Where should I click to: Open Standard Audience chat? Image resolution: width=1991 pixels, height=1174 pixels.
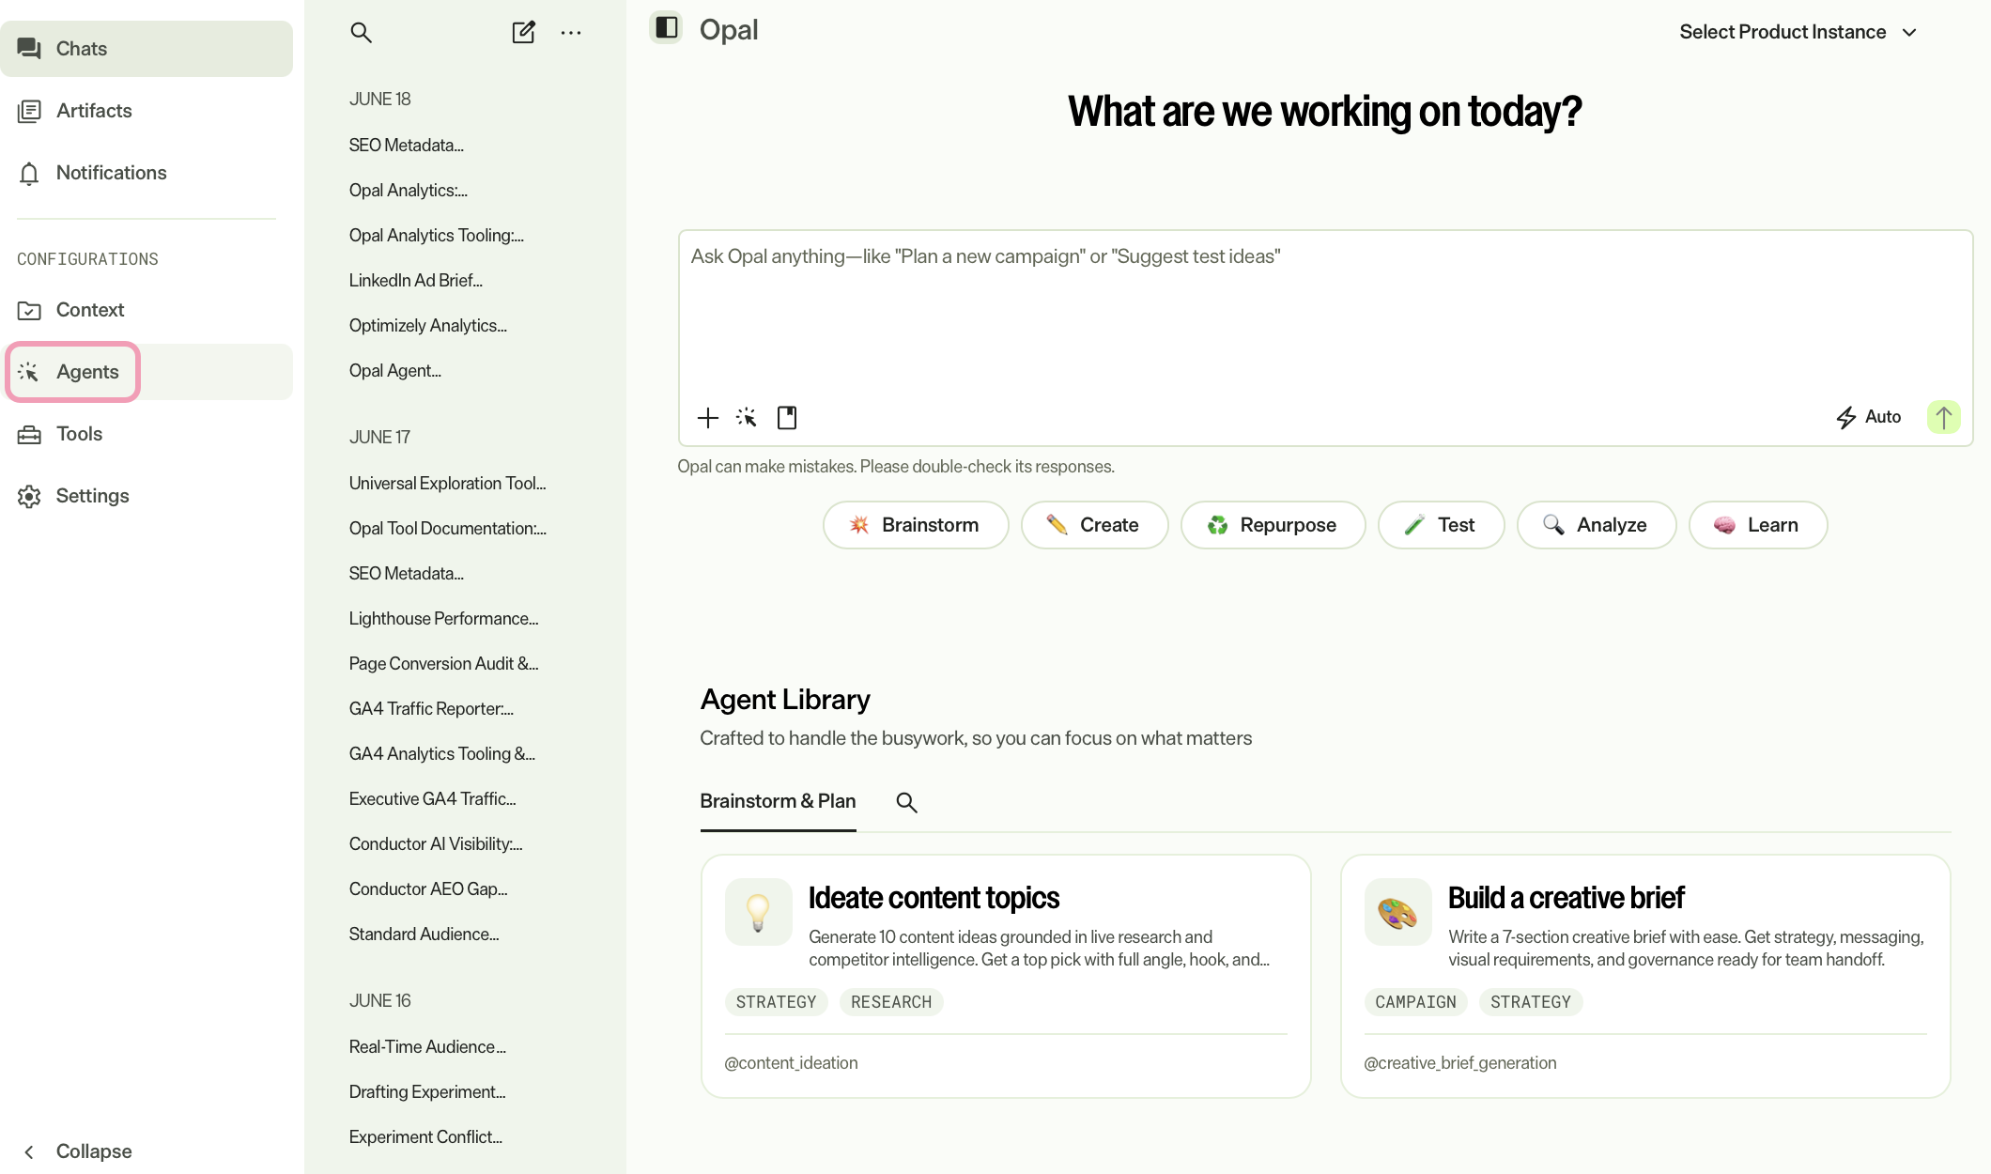424,935
